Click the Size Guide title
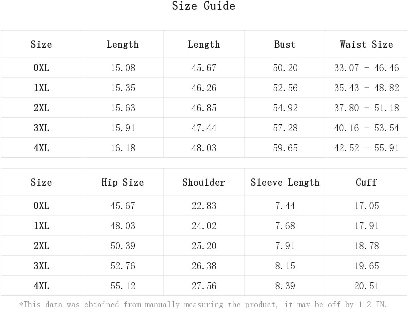Image resolution: width=408 pixels, height=309 pixels. (204, 6)
